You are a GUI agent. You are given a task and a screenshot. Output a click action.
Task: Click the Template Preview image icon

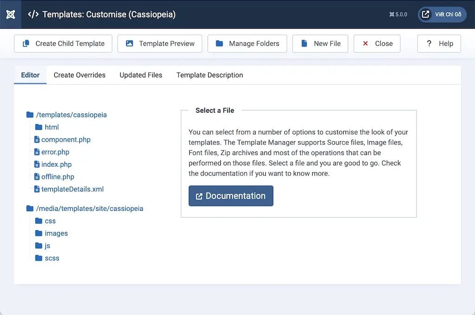[129, 44]
